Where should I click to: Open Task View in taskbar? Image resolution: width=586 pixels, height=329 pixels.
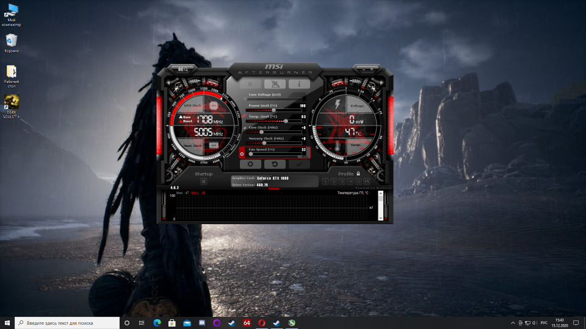click(142, 323)
